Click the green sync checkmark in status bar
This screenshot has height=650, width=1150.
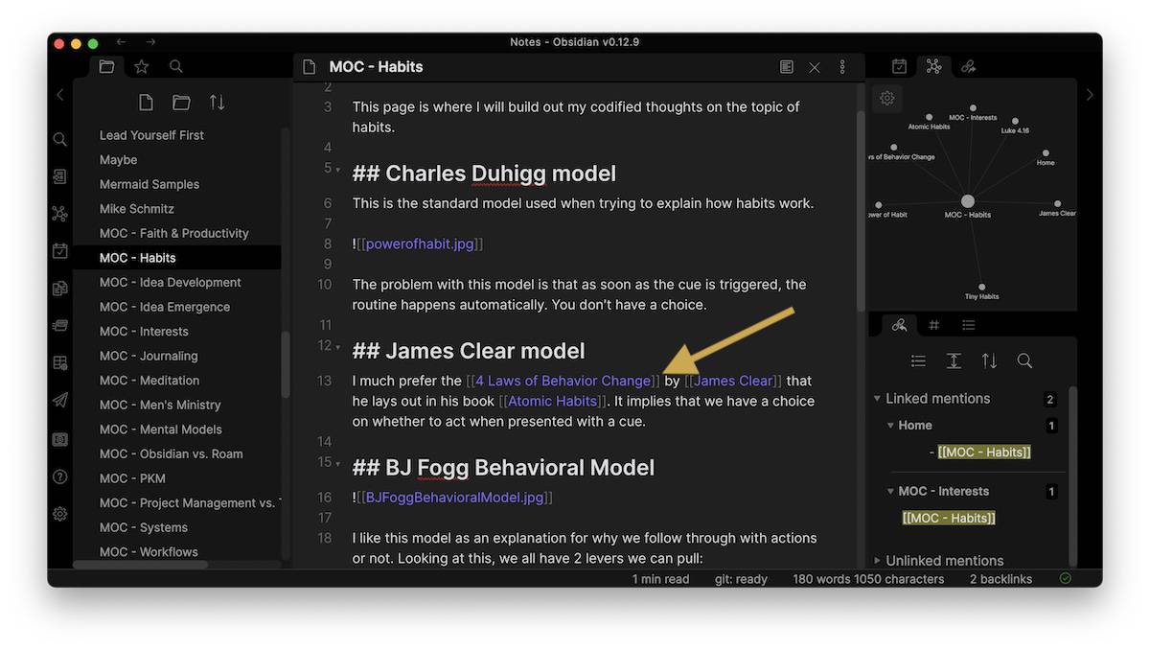click(1066, 579)
